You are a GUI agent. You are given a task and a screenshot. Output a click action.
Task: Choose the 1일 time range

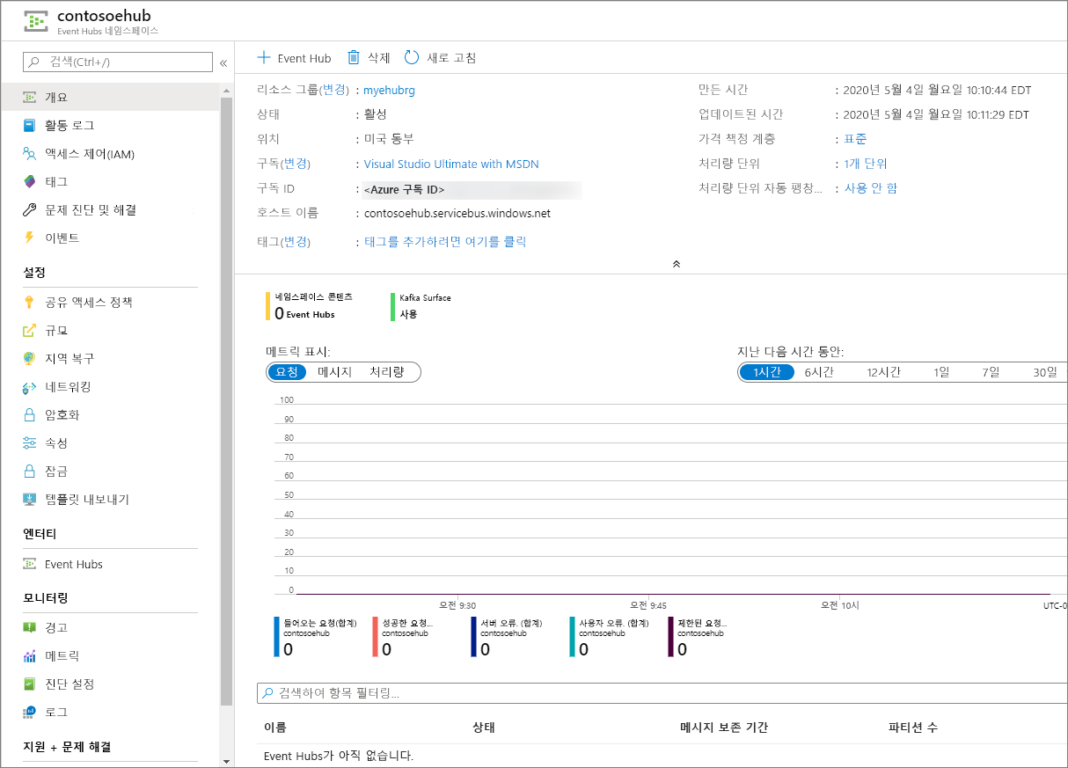tap(941, 372)
